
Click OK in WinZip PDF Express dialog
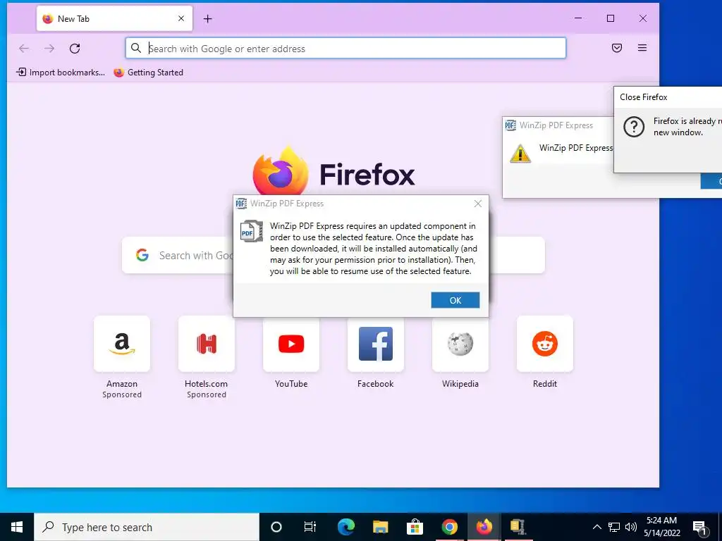[x=455, y=300]
